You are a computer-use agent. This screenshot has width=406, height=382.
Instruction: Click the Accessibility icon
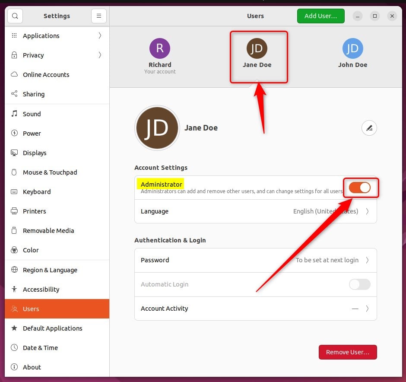coord(13,289)
